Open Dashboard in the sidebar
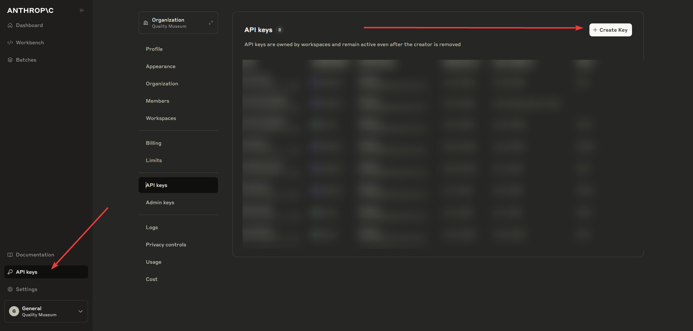This screenshot has height=331, width=693. [46, 25]
